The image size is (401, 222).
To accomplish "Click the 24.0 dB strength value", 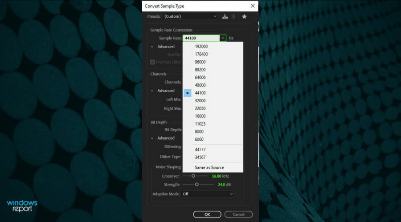I will pos(221,185).
